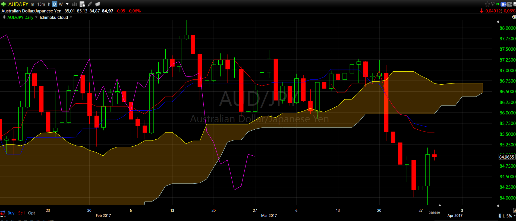The width and height of the screenshot is (516, 221).
Task: Open the bar chart type icon
Action: click(74, 4)
